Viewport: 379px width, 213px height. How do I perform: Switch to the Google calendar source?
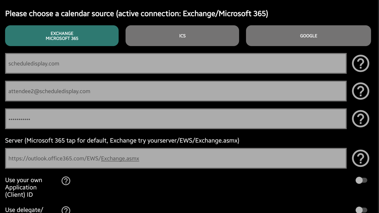[308, 36]
